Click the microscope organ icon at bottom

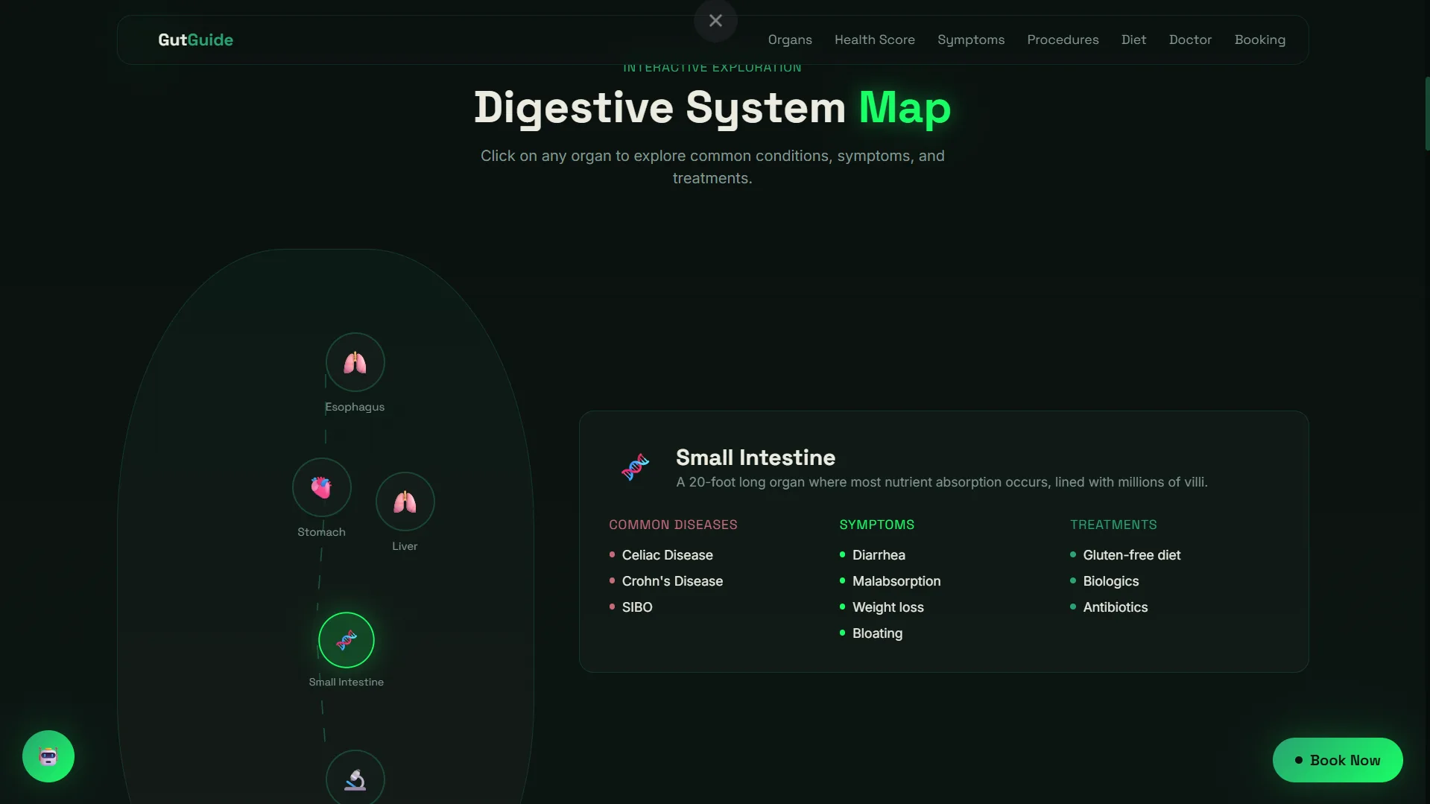point(355,779)
